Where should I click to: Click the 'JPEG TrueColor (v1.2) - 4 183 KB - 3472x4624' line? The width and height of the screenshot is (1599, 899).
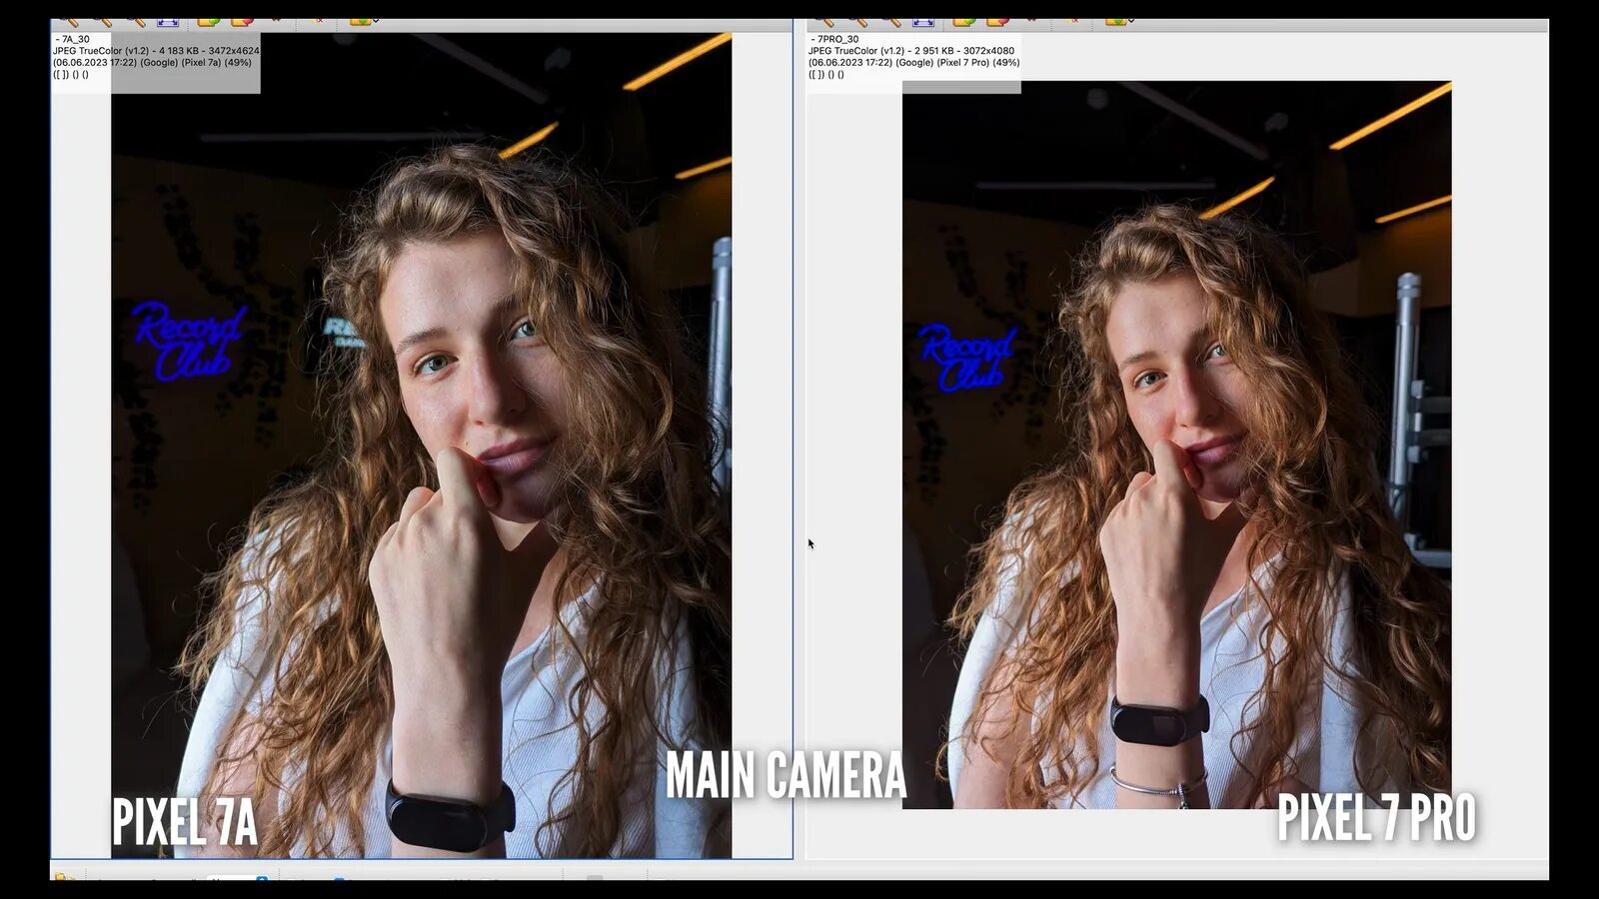click(x=156, y=51)
